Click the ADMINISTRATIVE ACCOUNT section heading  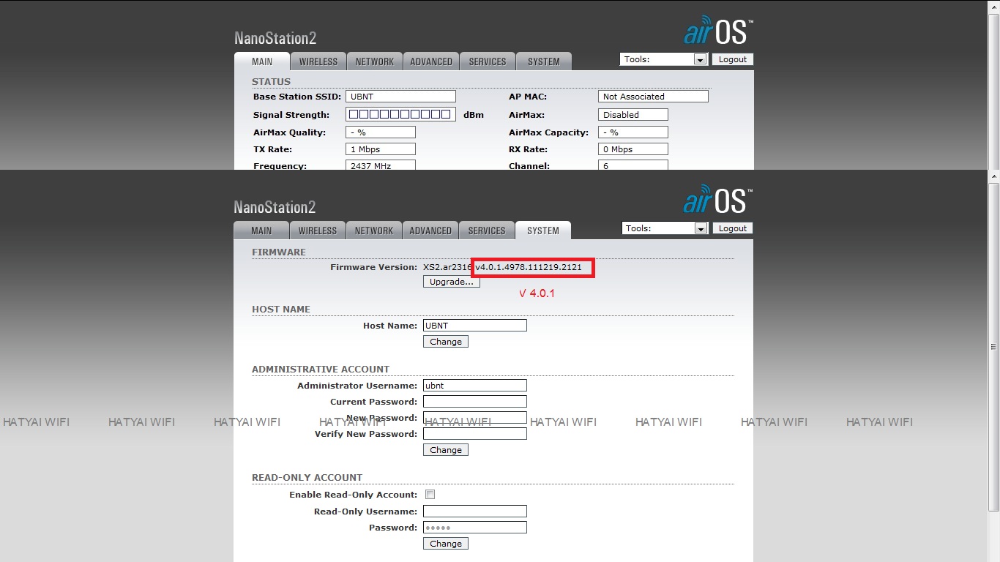click(321, 370)
